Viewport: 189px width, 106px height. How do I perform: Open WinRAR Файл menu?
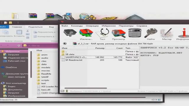pos(65,26)
